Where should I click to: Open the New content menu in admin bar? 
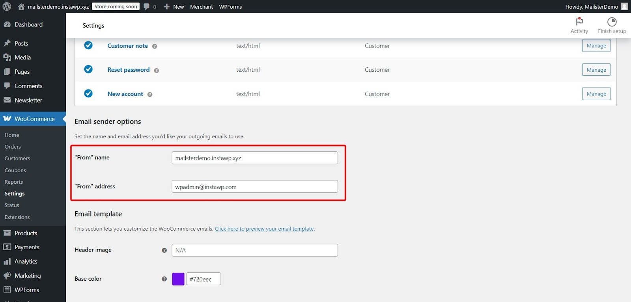pyautogui.click(x=174, y=7)
